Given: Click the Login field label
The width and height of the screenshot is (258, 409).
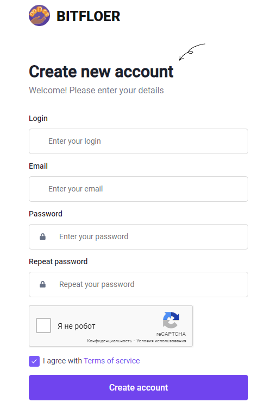Looking at the screenshot, I should 38,118.
